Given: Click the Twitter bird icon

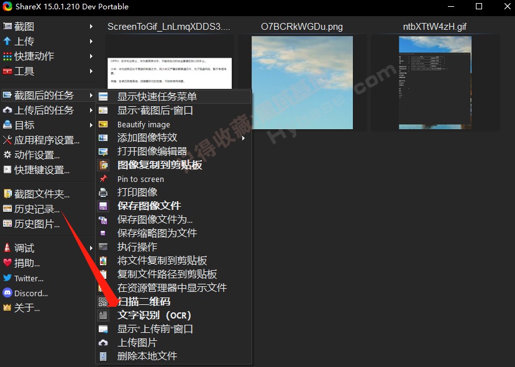Looking at the screenshot, I should click(7, 278).
